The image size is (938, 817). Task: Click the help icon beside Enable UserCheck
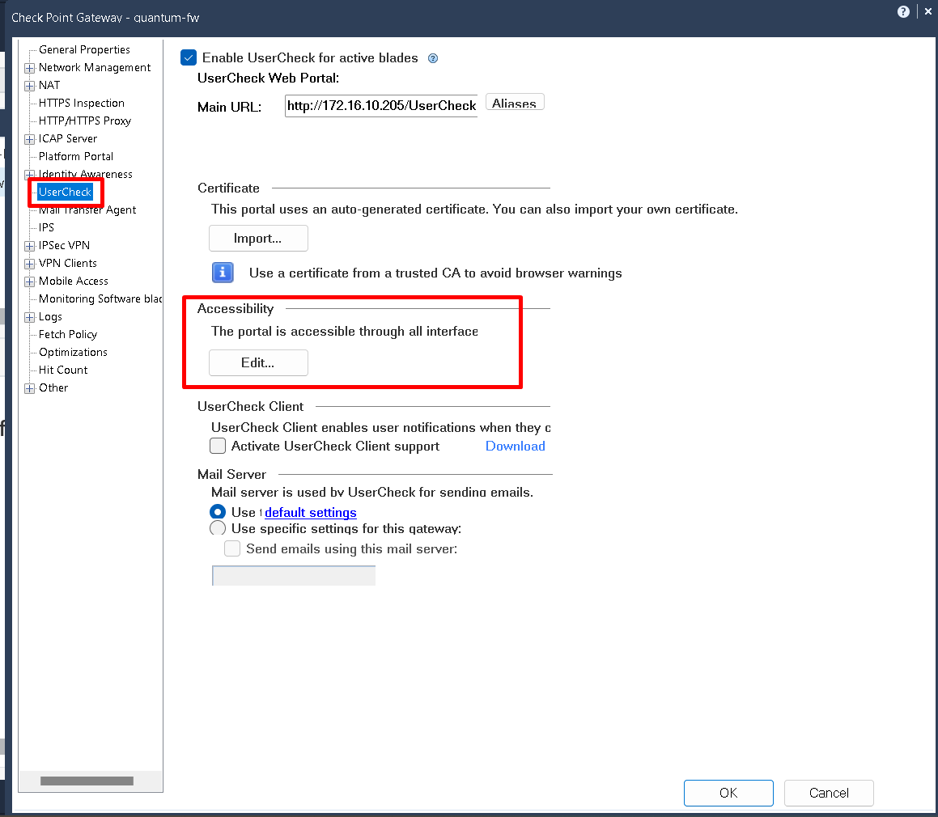[x=433, y=58]
